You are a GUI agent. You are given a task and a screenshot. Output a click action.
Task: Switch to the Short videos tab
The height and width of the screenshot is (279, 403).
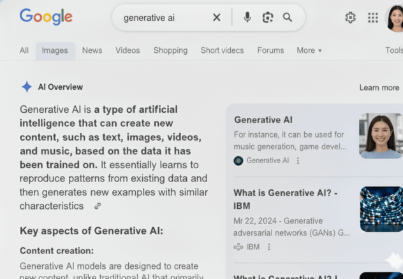[222, 50]
